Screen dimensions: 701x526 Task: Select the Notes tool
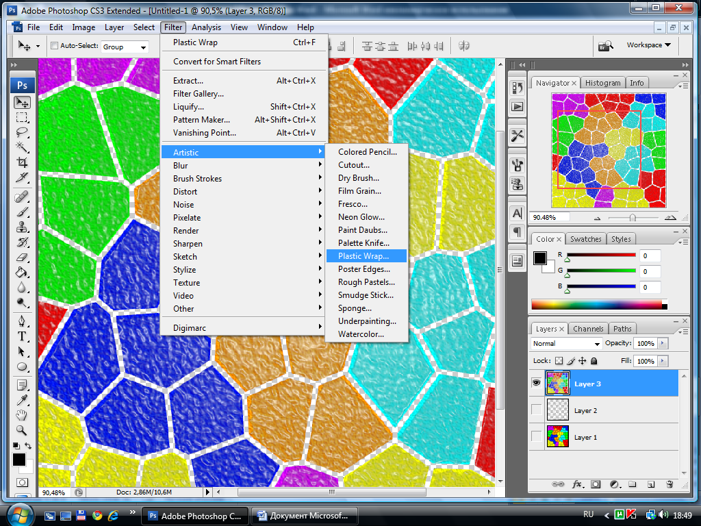[x=22, y=385]
